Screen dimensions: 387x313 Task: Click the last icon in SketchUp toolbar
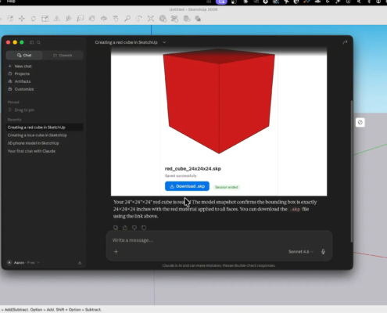(198, 19)
